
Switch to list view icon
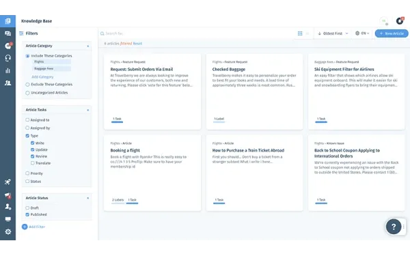[x=307, y=33]
